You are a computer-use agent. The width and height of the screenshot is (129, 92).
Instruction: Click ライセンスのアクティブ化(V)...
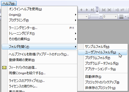(x=40, y=81)
